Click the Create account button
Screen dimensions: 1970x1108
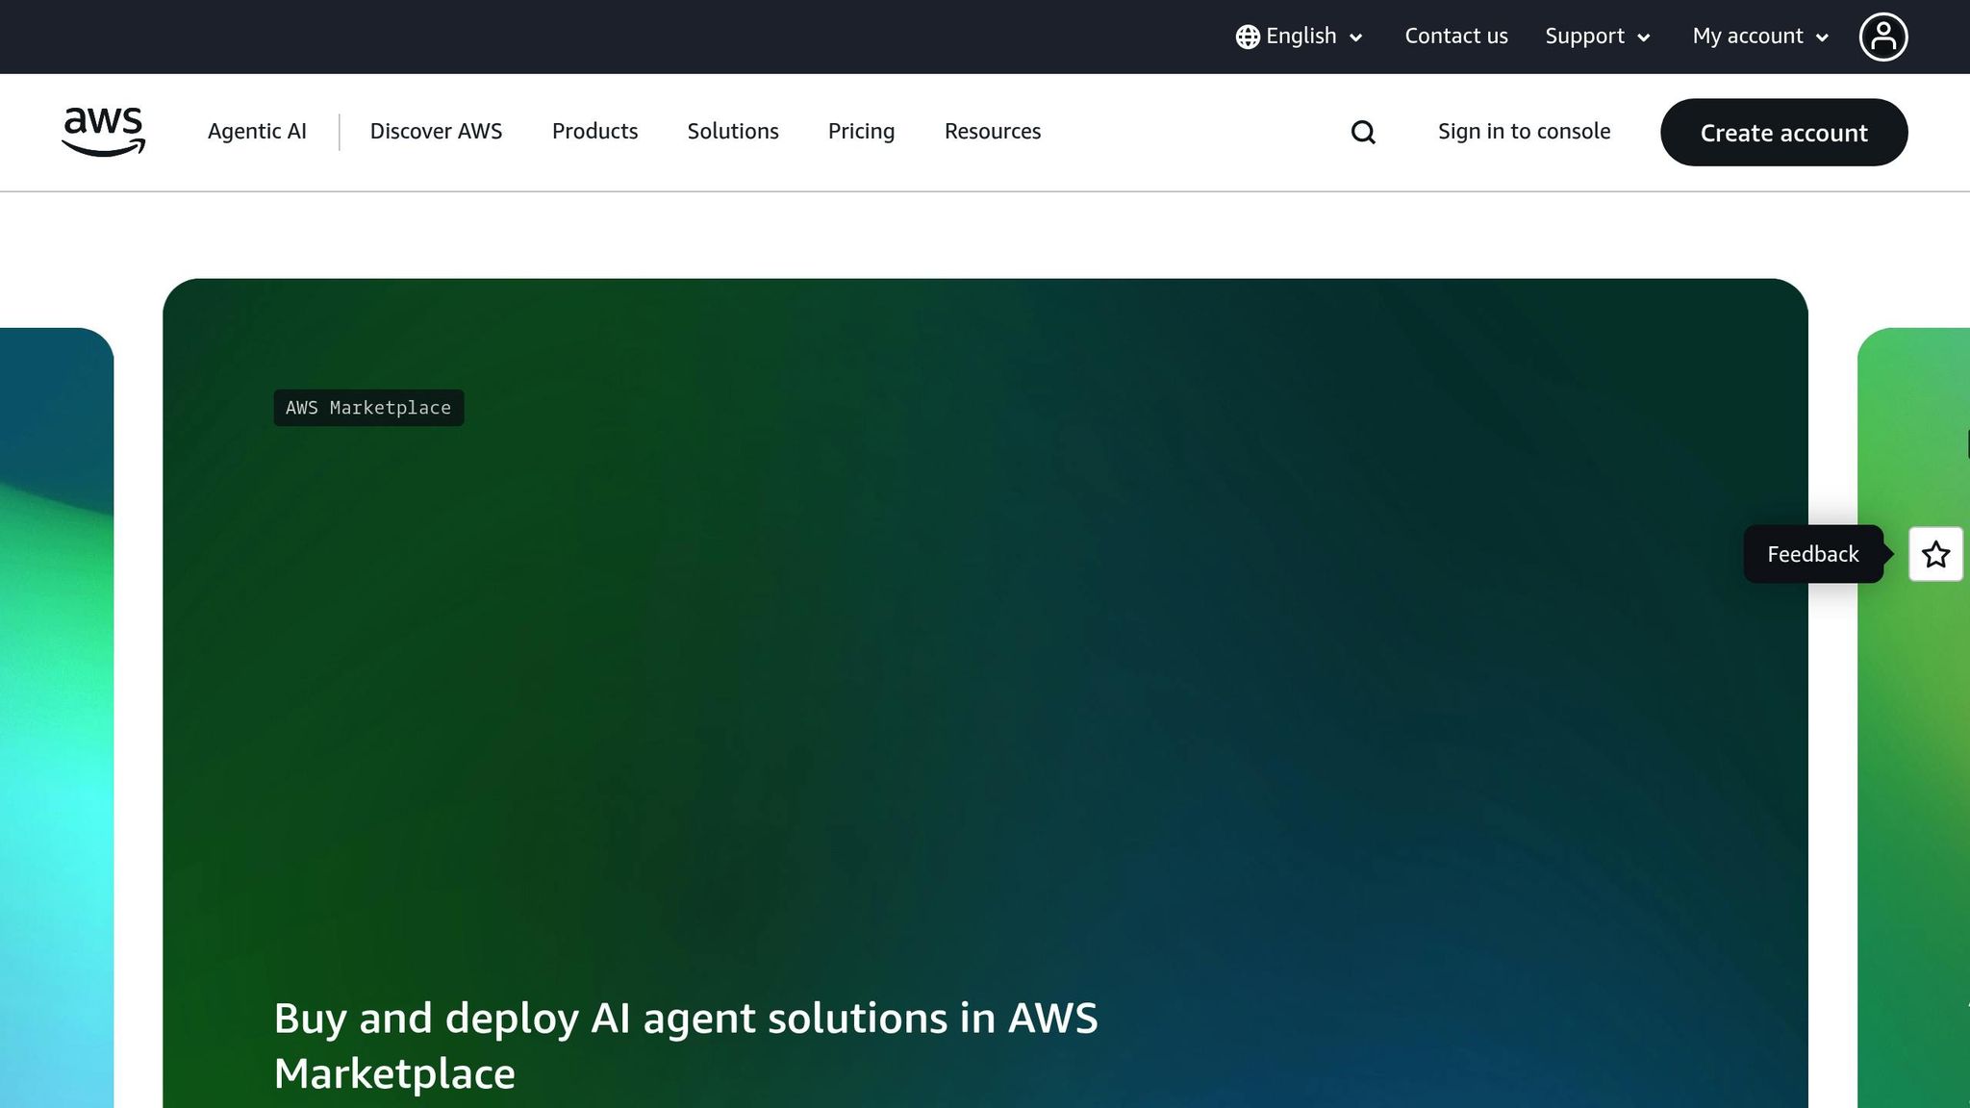click(x=1783, y=133)
